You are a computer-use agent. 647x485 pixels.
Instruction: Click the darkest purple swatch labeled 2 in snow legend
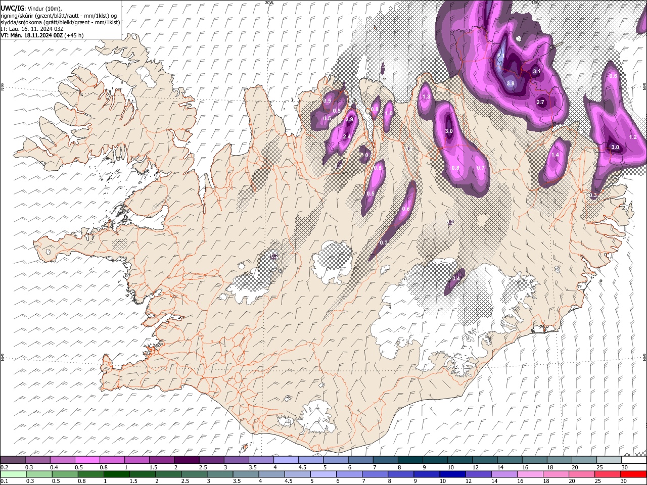pyautogui.click(x=186, y=460)
